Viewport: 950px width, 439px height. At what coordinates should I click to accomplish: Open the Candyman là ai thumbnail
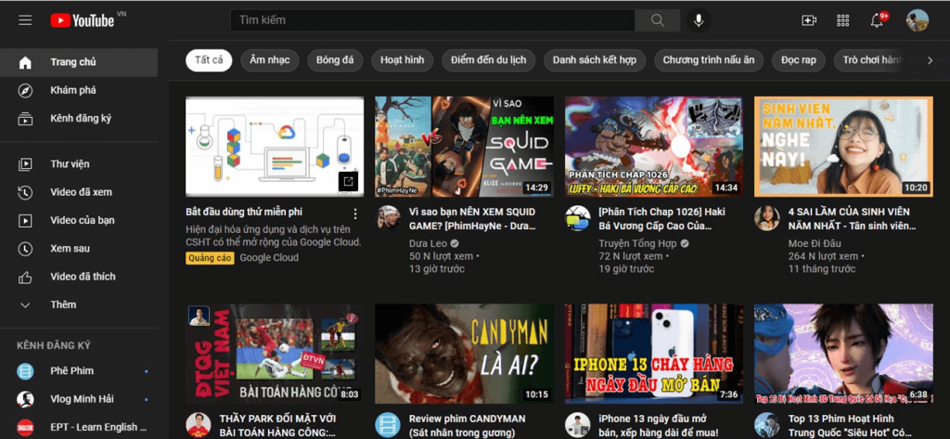[464, 354]
